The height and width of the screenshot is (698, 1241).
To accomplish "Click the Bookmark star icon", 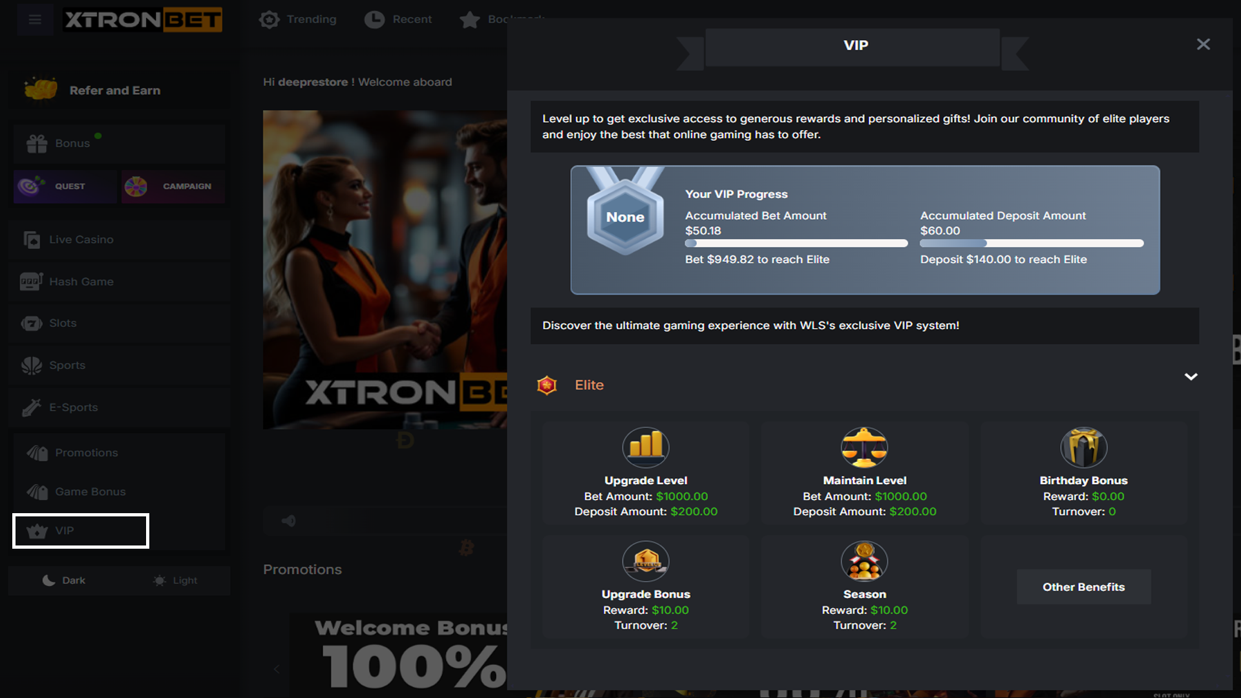I will coord(470,20).
